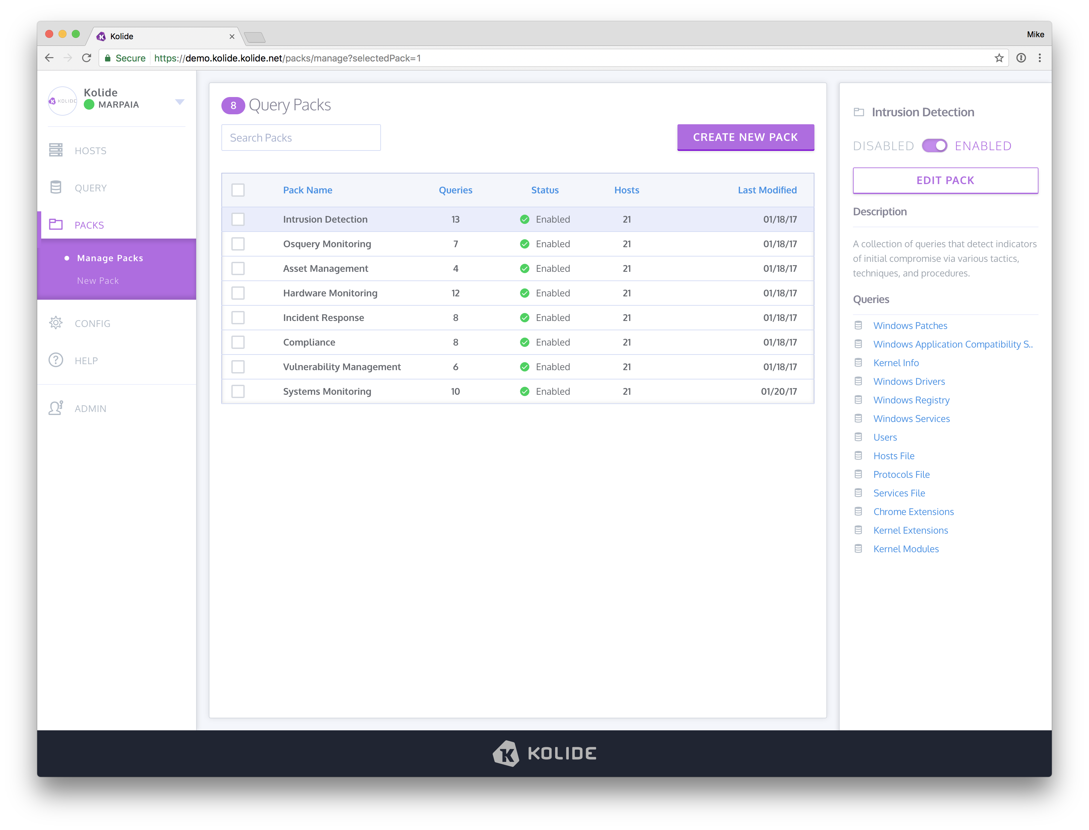Viewport: 1089px width, 830px height.
Task: Click the Hosts navigation icon
Action: (57, 150)
